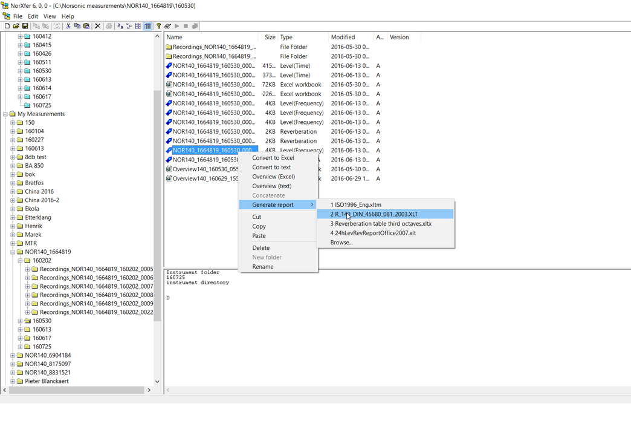The height and width of the screenshot is (435, 631).
Task: Select Overview (Excel) context menu entry
Action: point(279,177)
